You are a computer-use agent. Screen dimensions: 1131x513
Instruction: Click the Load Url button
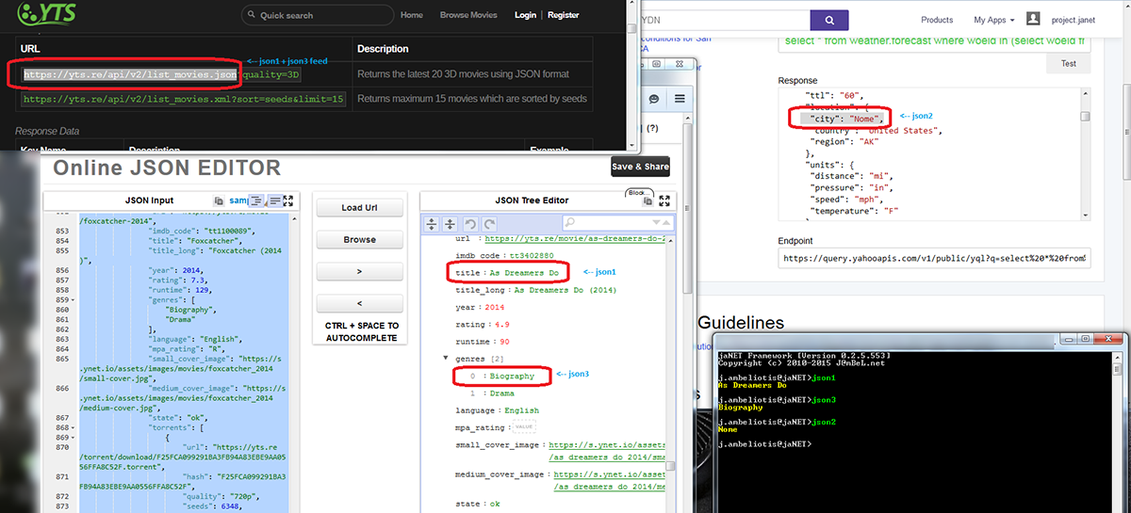click(x=360, y=208)
